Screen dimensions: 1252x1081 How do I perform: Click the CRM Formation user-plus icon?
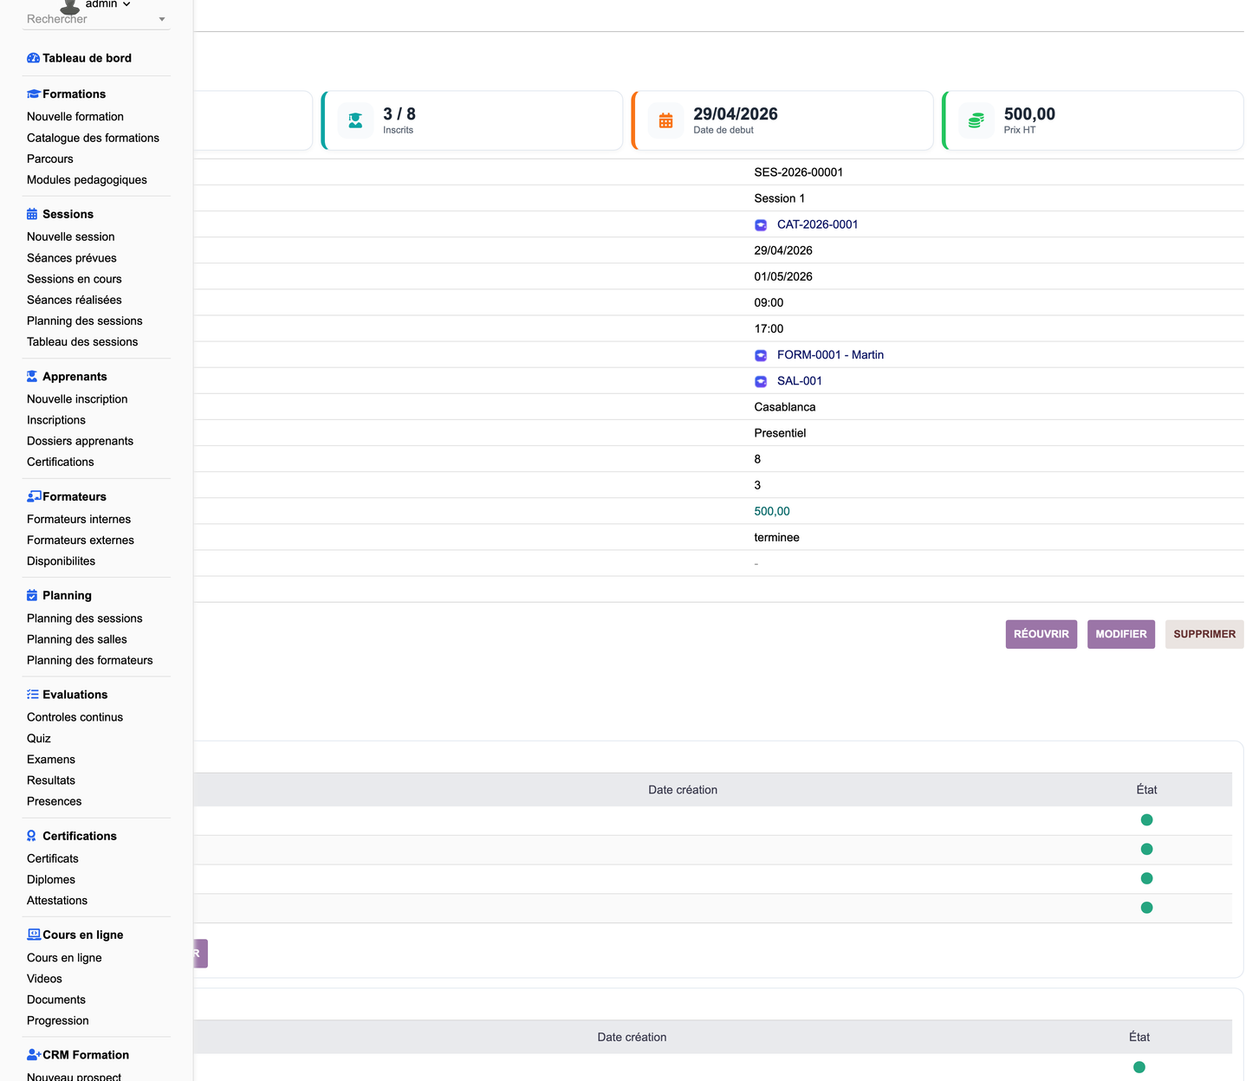tap(34, 1054)
